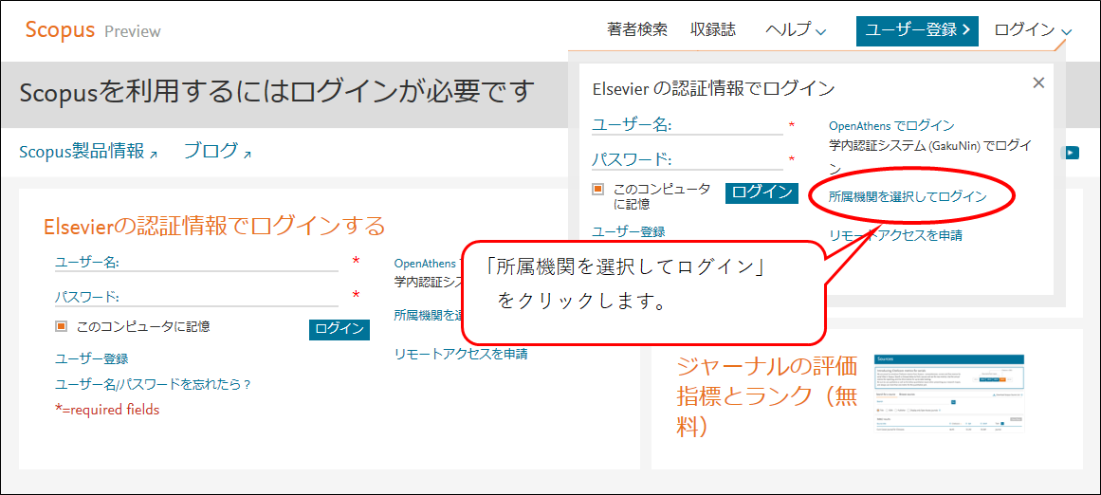Click 所属機関を選択してログイン link in popup
The width and height of the screenshot is (1101, 495).
tap(908, 196)
